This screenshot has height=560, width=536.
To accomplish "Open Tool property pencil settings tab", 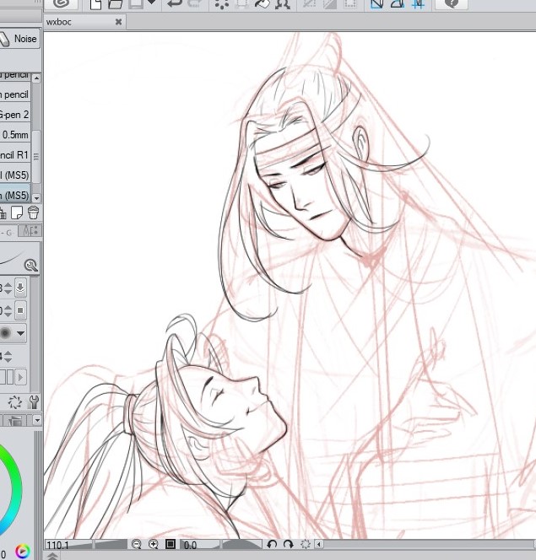I will click(30, 231).
